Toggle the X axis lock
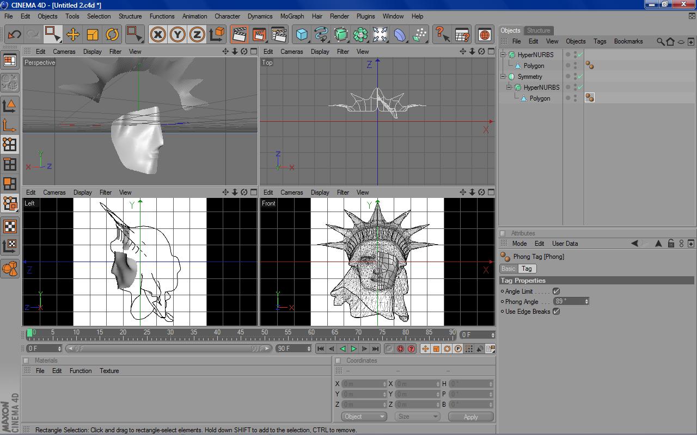This screenshot has height=435, width=697. 158,34
